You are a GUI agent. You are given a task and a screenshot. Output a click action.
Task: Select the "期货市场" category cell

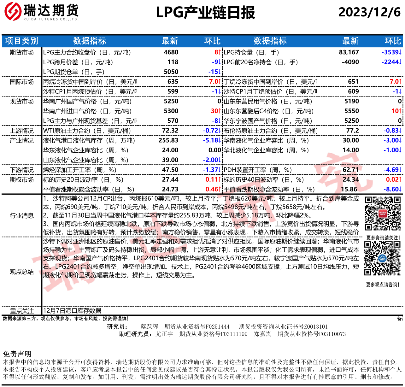pos(22,52)
